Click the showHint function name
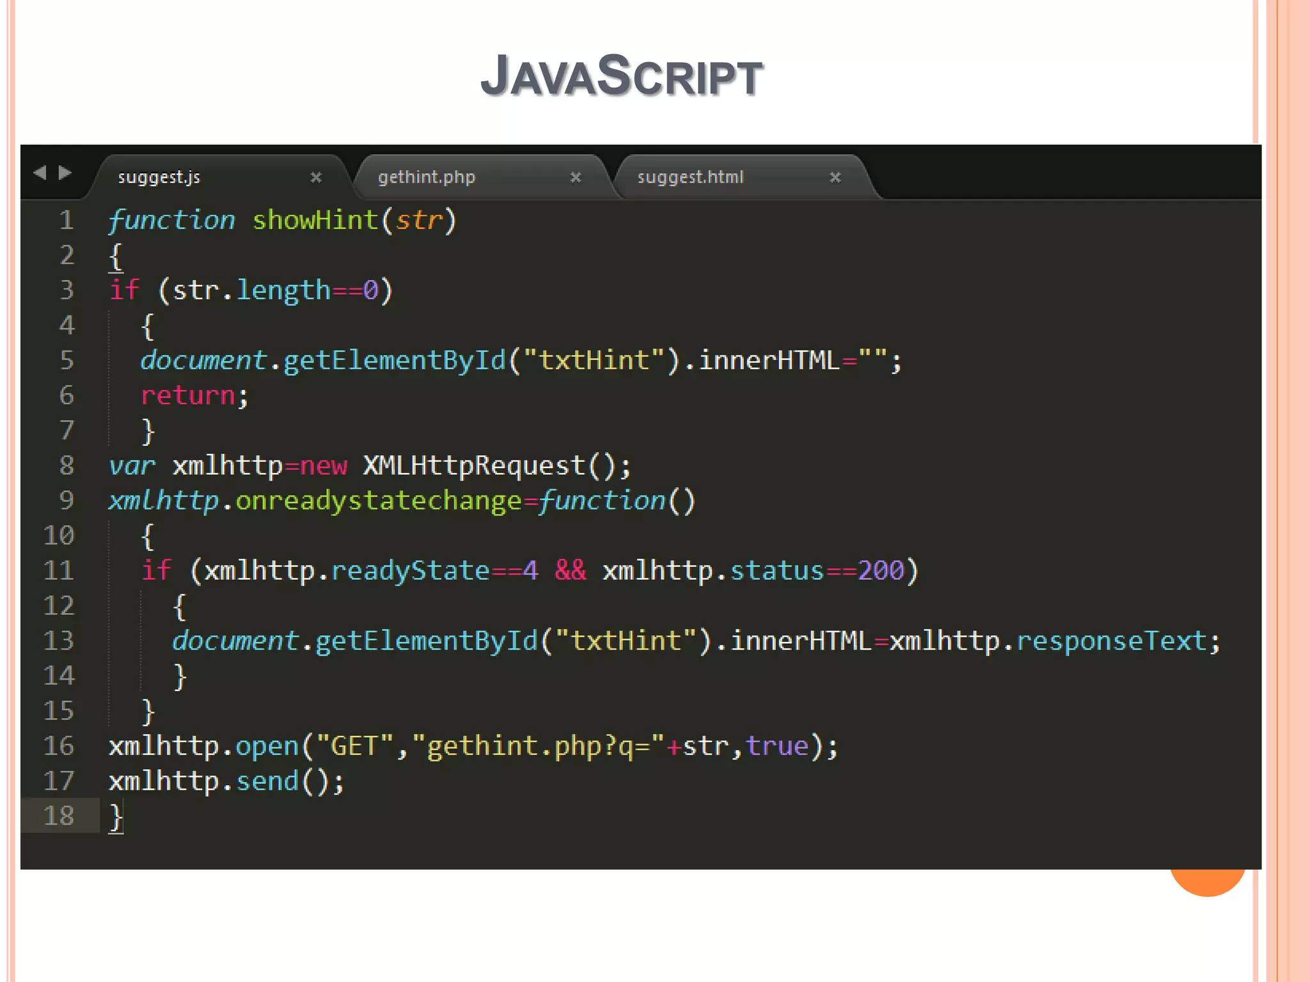 (x=315, y=221)
